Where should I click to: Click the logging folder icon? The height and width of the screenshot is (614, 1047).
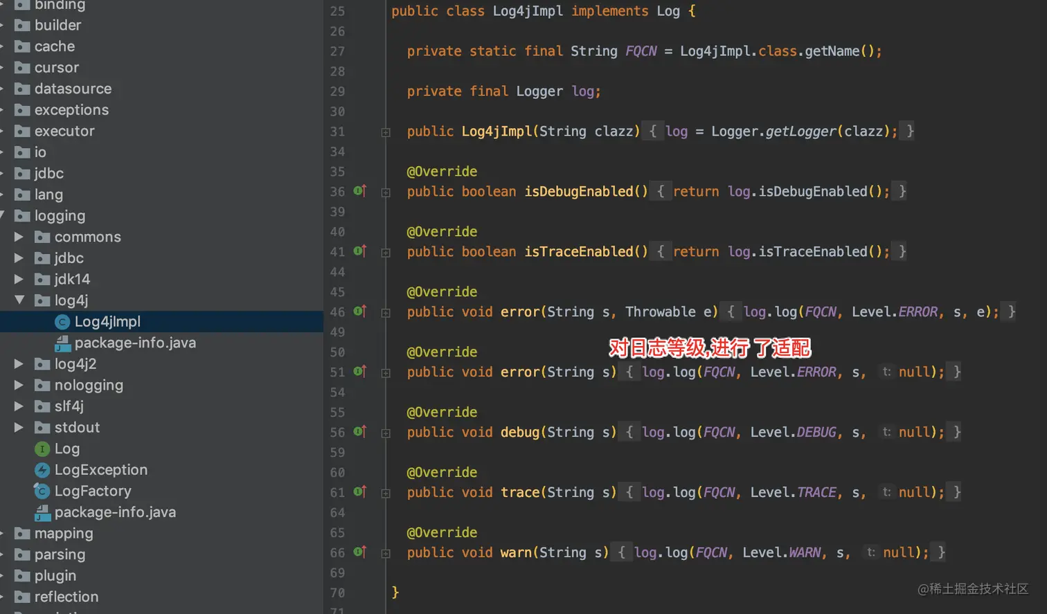point(22,216)
